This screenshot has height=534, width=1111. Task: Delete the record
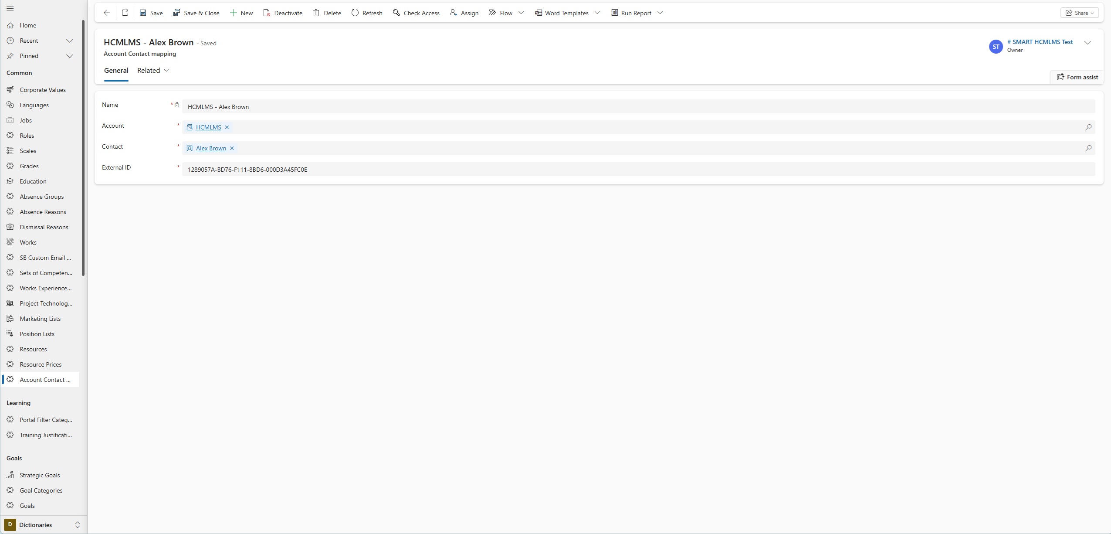[x=327, y=13]
